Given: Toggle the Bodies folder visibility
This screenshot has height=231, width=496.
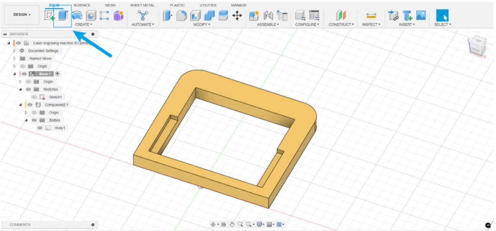Looking at the screenshot, I should 34,120.
